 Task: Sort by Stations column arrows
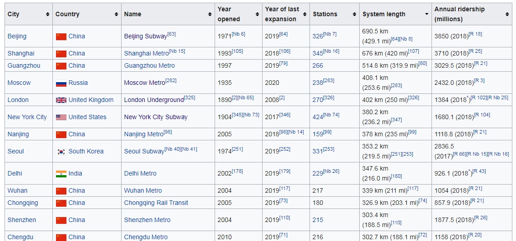click(x=354, y=14)
